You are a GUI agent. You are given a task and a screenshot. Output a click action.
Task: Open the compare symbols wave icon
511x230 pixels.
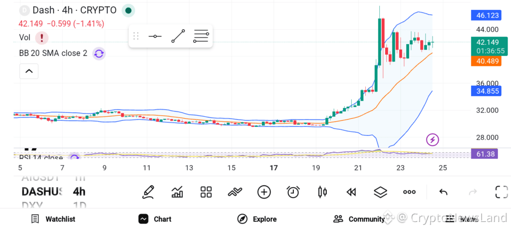point(235,192)
